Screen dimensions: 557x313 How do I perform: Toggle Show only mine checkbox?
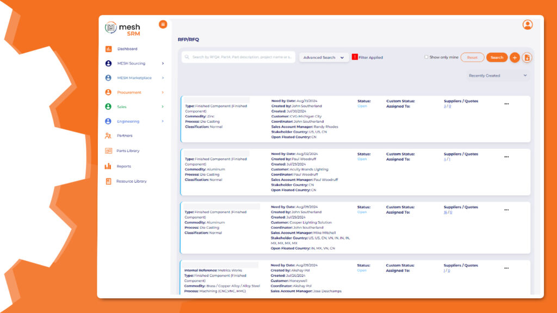pos(426,57)
